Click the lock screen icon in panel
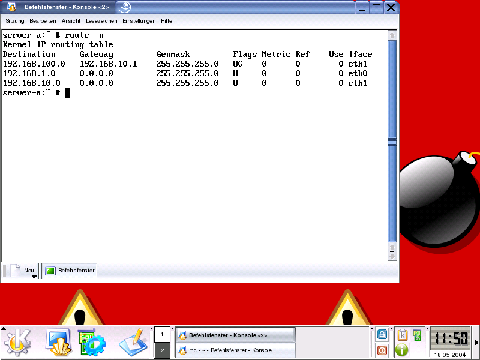 click(382, 334)
